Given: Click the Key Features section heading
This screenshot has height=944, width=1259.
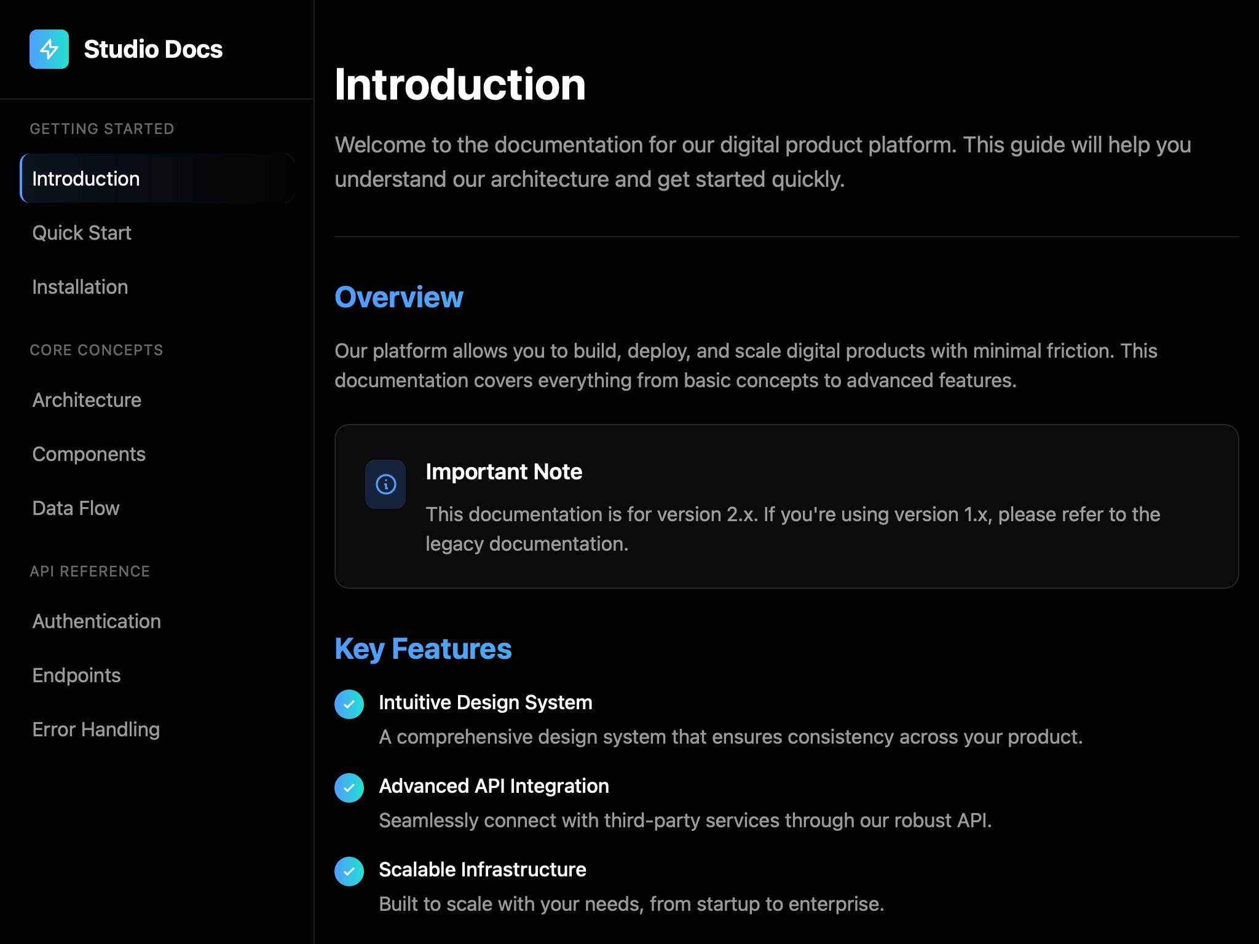Looking at the screenshot, I should click(x=423, y=648).
